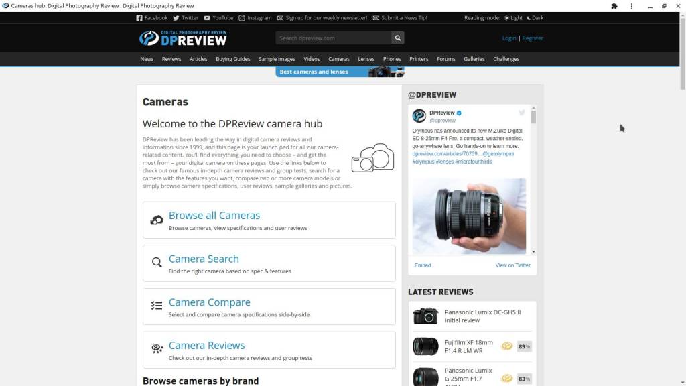
Task: Open Panasonic Lumix G 25mm F1.7 review
Action: tap(468, 378)
